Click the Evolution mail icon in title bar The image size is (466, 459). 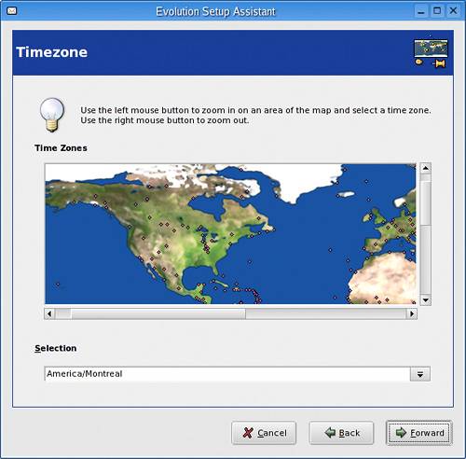12,11
